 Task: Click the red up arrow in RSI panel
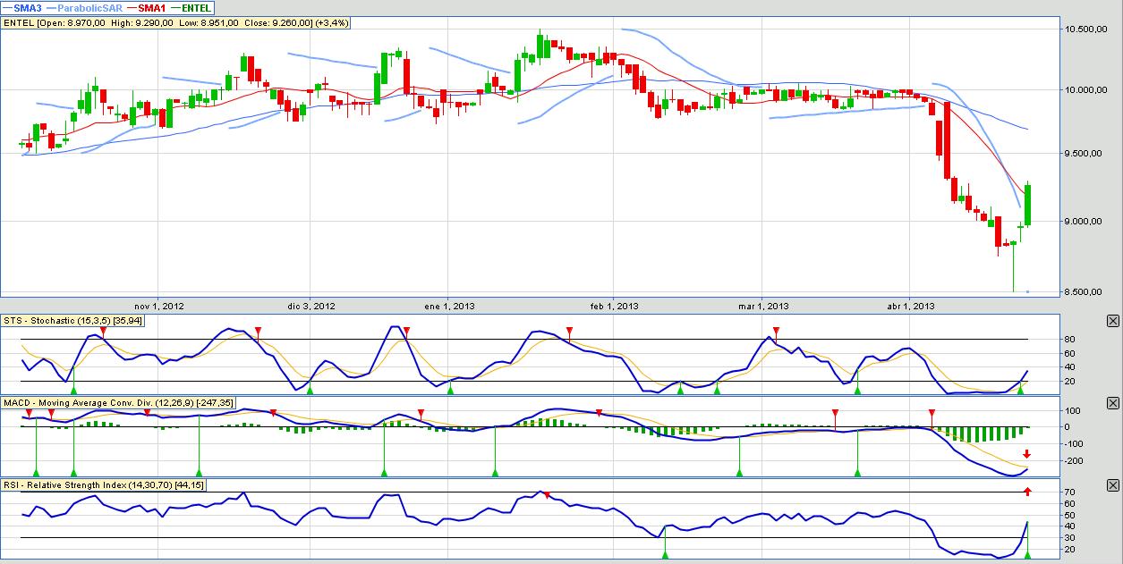point(1027,492)
